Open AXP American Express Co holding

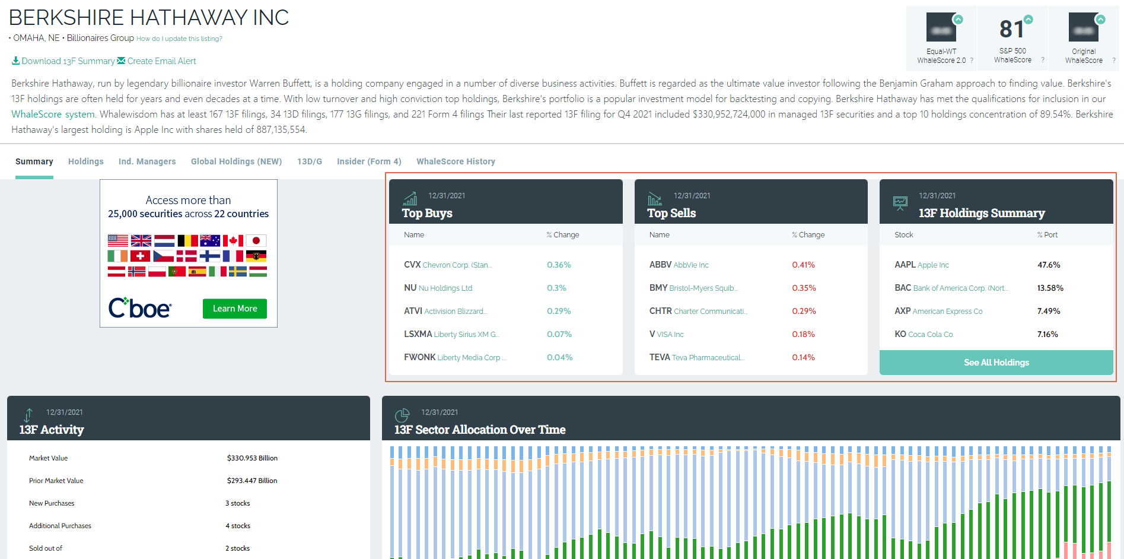pyautogui.click(x=938, y=311)
